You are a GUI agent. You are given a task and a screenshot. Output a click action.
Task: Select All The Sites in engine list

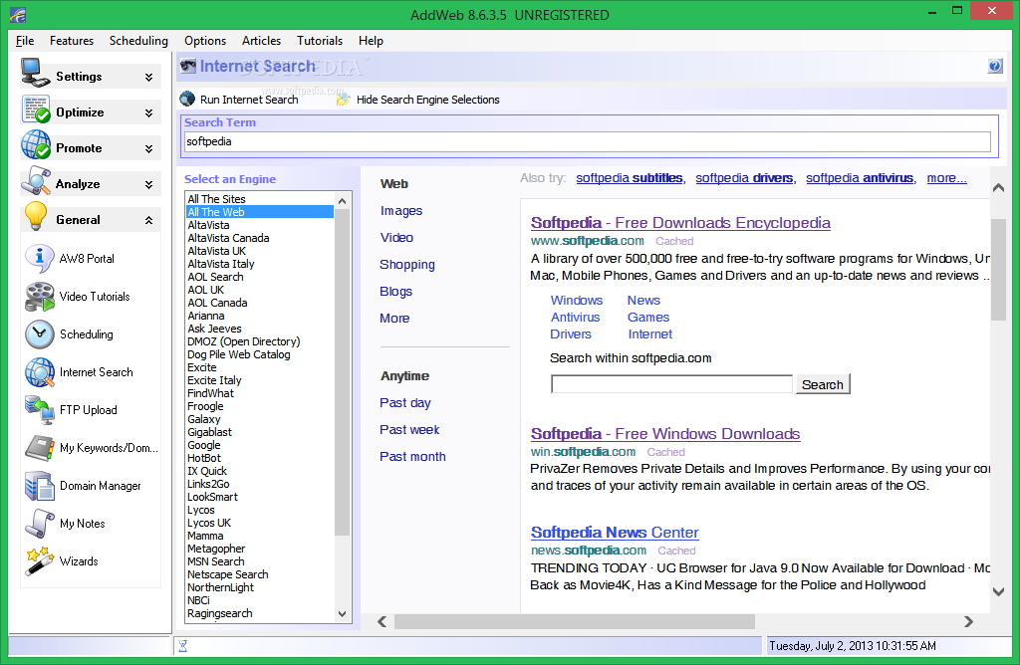coord(216,199)
